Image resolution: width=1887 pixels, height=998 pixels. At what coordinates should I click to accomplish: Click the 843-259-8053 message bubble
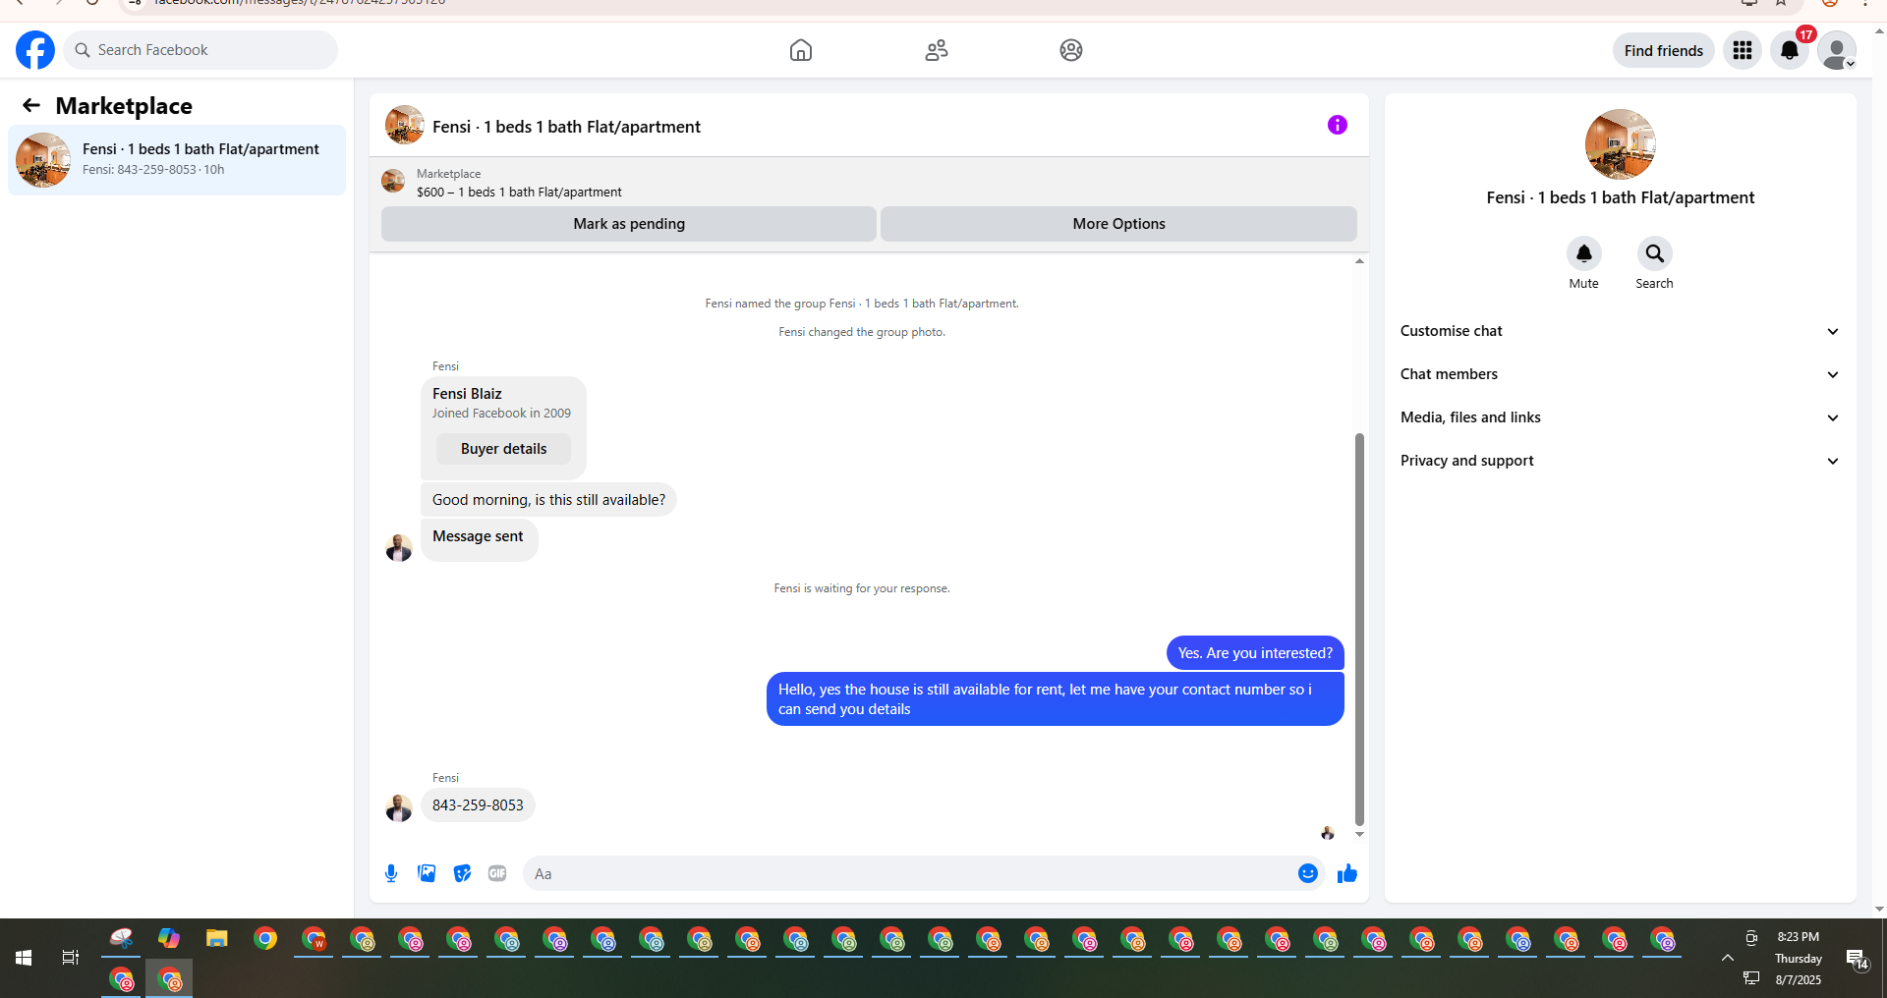point(478,805)
